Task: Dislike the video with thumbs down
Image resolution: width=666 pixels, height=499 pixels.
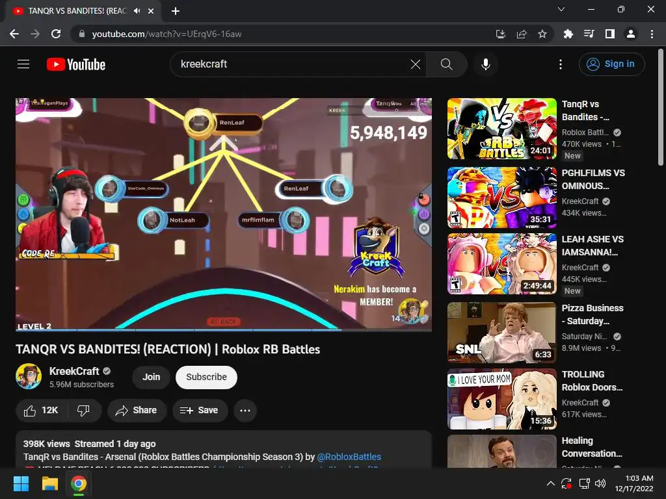Action: tap(84, 411)
